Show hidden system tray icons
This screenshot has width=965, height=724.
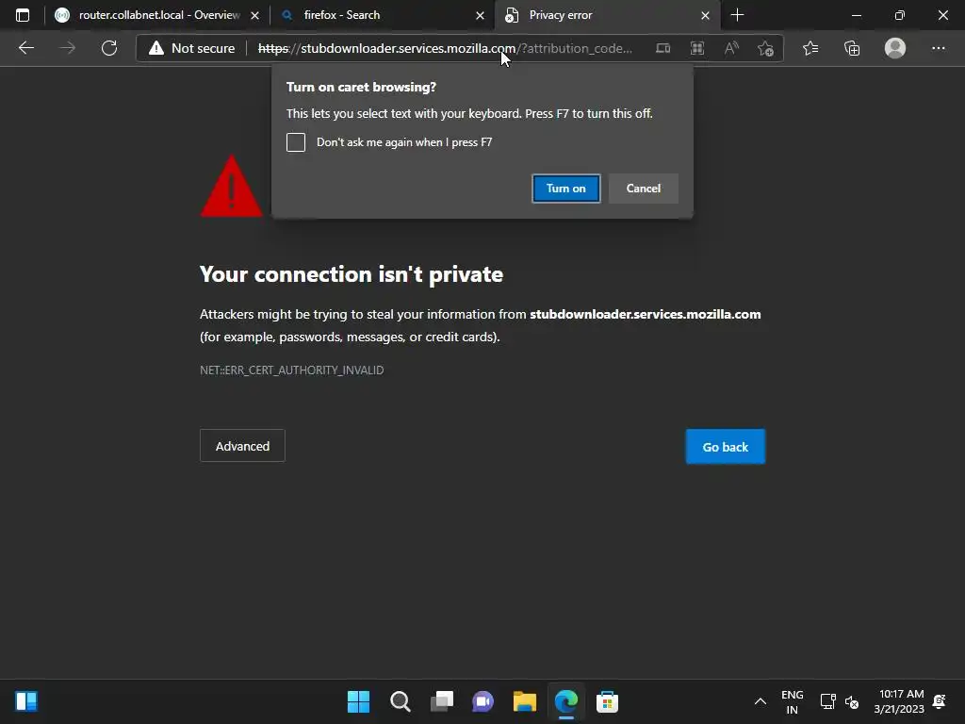pos(761,701)
